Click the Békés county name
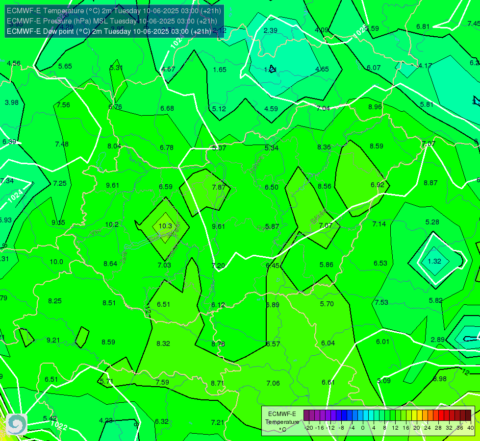 pos(318,217)
